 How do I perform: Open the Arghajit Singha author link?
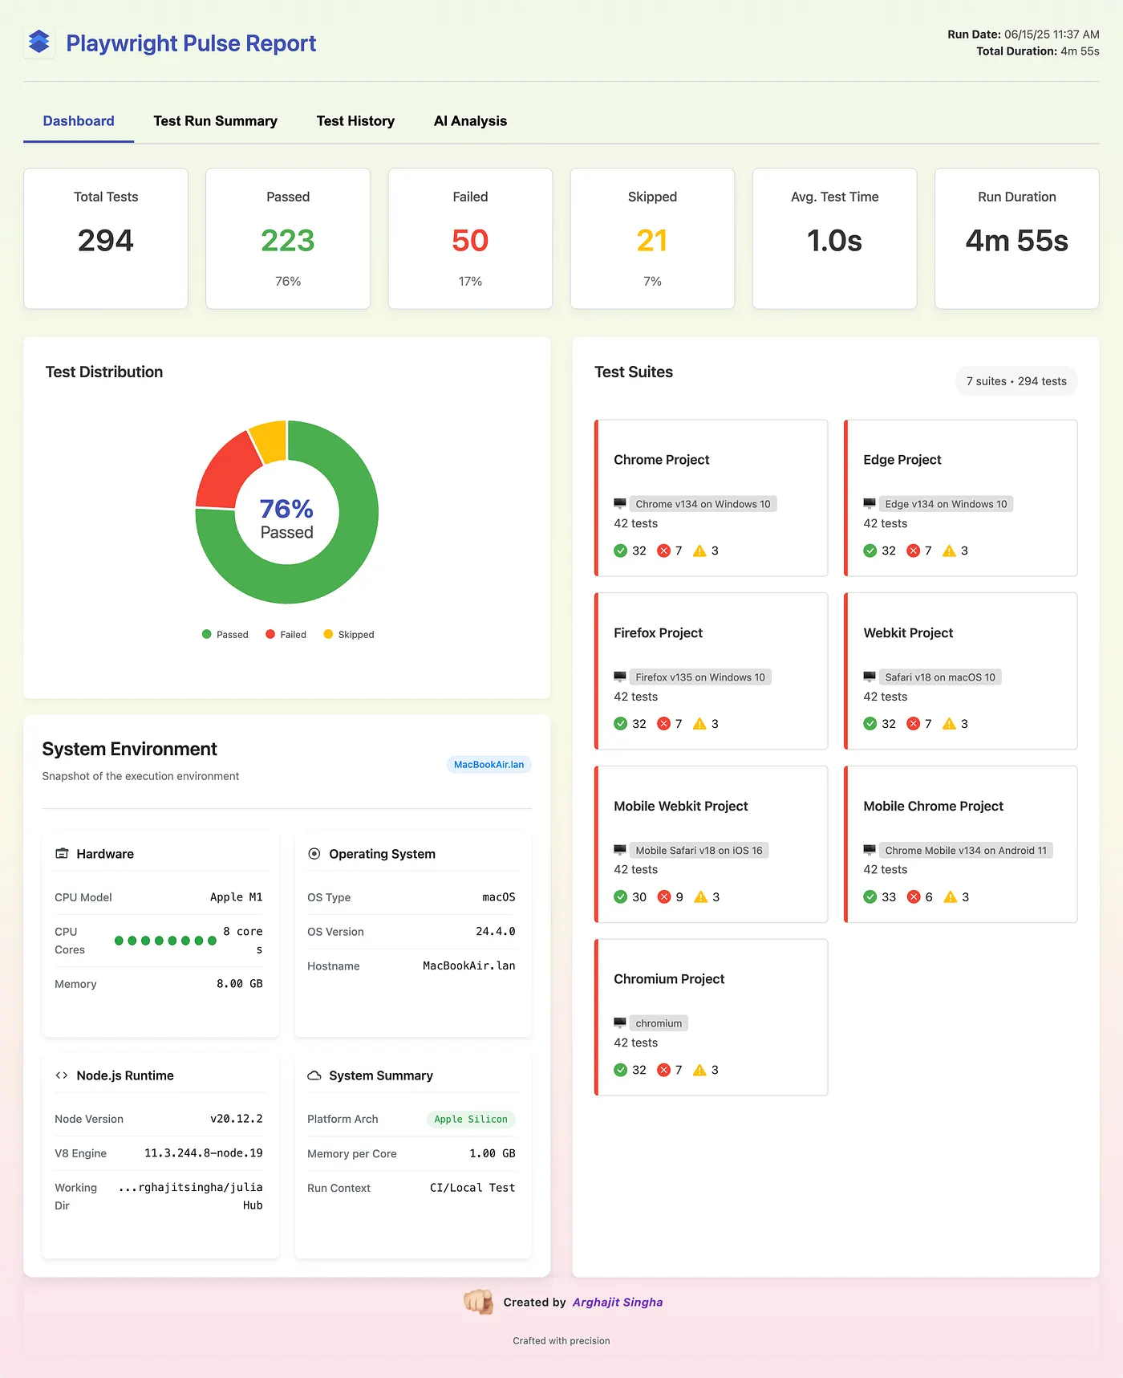tap(617, 1302)
